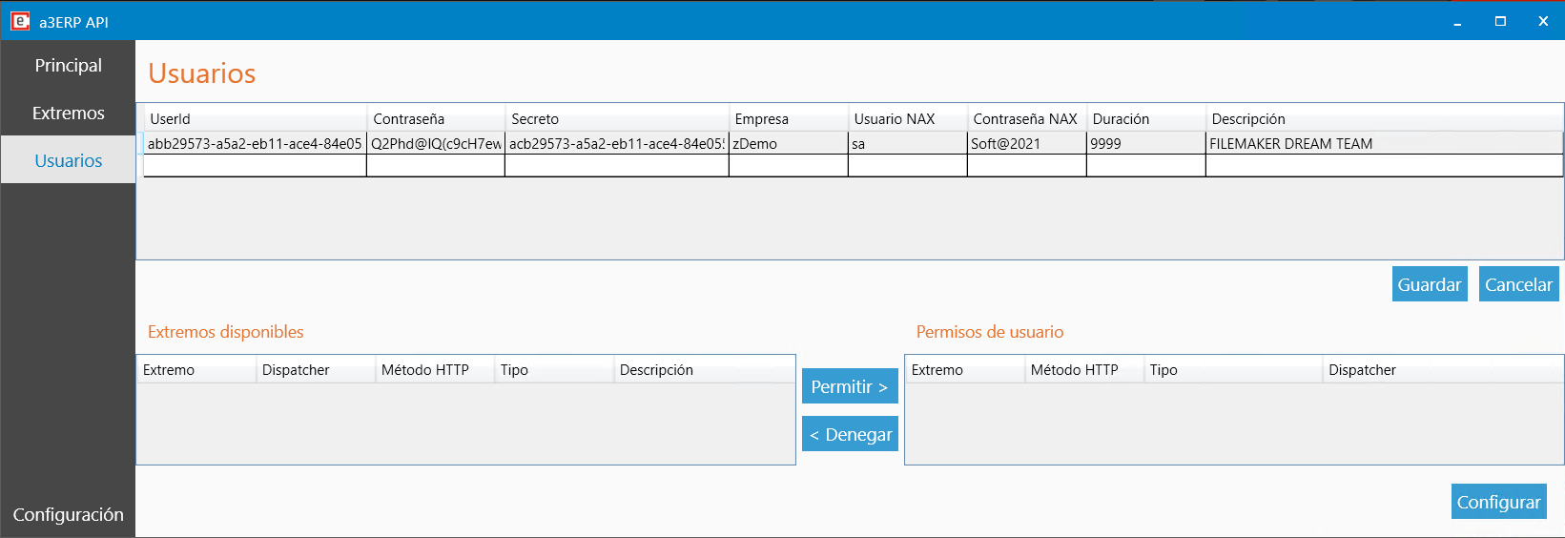
Task: Click the Contraseña NAX column header
Action: pos(1027,118)
